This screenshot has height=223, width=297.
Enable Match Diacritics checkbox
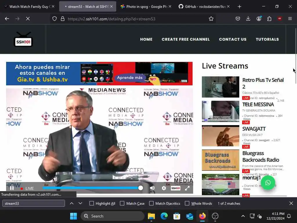(x=151, y=203)
